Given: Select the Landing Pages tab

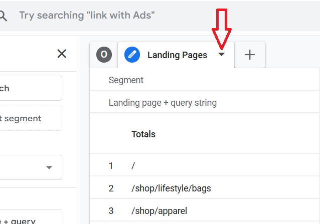Looking at the screenshot, I should [x=177, y=55].
